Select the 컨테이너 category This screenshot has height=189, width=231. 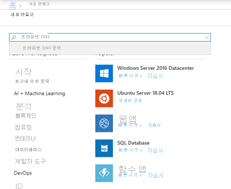click(x=25, y=138)
